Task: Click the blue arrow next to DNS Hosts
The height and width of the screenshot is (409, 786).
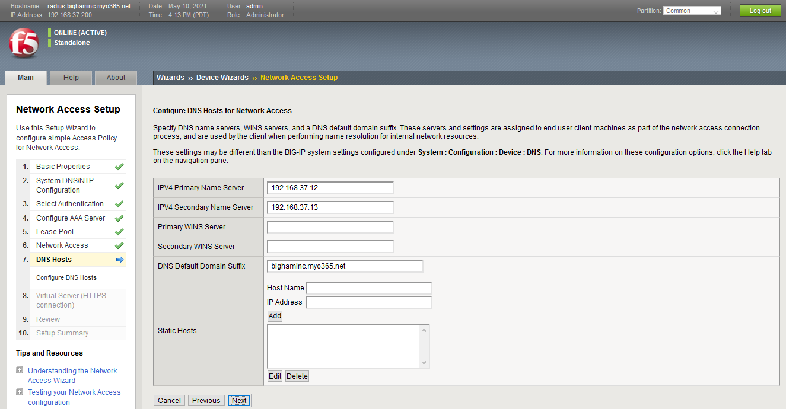Action: pyautogui.click(x=120, y=259)
